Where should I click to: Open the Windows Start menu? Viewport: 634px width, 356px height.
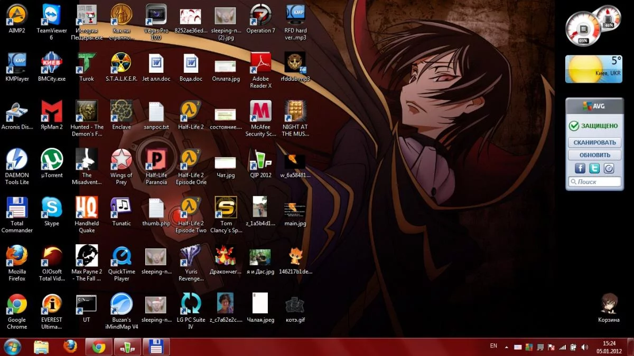(x=12, y=347)
